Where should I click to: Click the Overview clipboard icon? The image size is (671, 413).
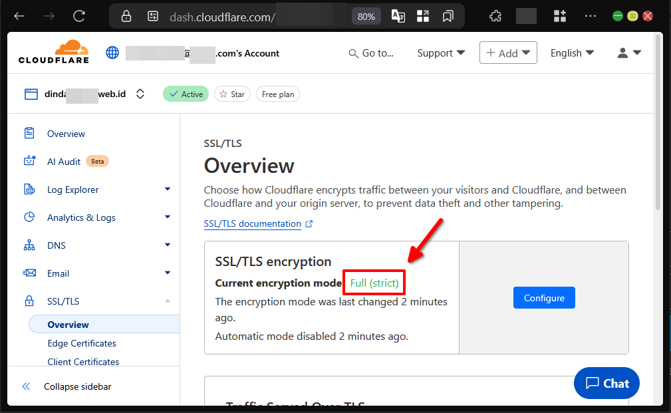tap(29, 133)
